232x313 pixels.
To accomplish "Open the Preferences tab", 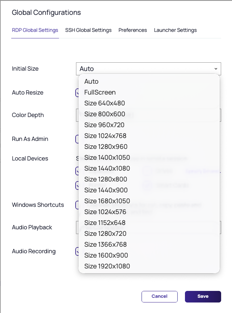I will pyautogui.click(x=132, y=30).
